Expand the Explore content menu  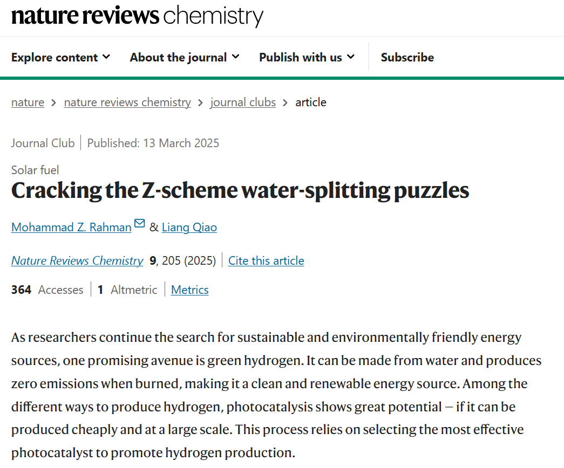coord(60,57)
